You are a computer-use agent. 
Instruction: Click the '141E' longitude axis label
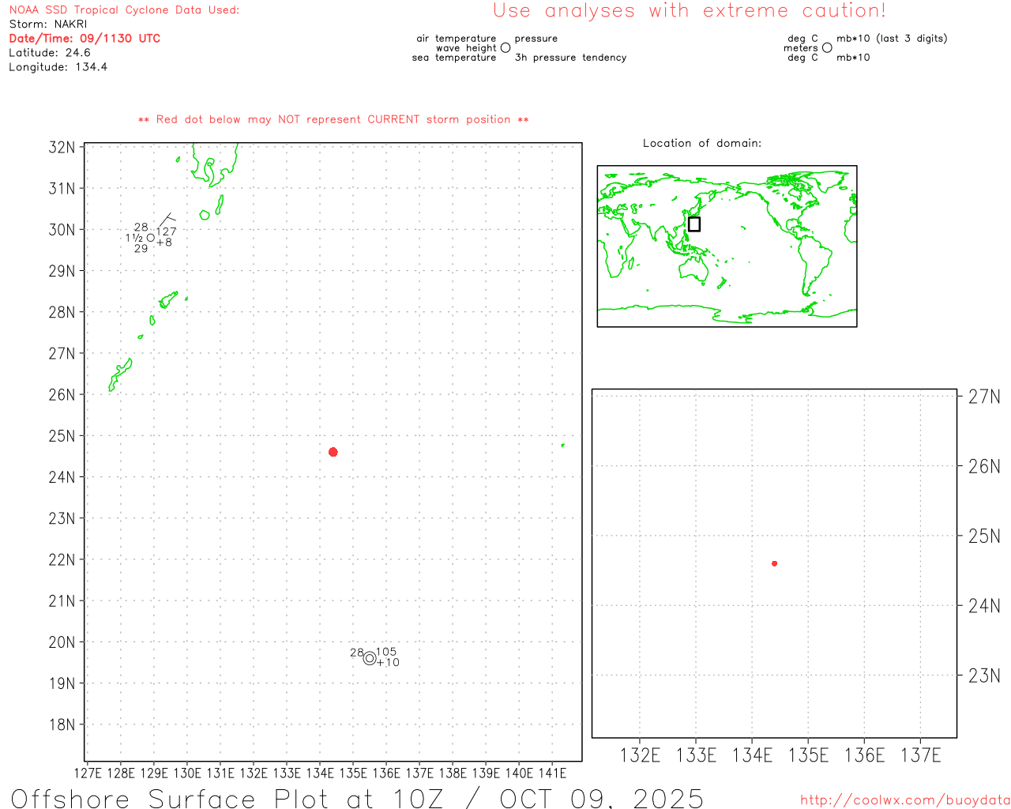[552, 773]
